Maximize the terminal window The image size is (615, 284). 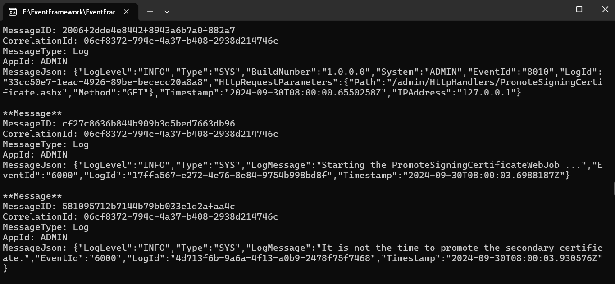[x=579, y=9]
